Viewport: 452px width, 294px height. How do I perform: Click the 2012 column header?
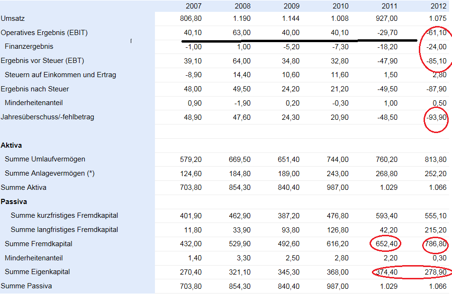[438, 6]
